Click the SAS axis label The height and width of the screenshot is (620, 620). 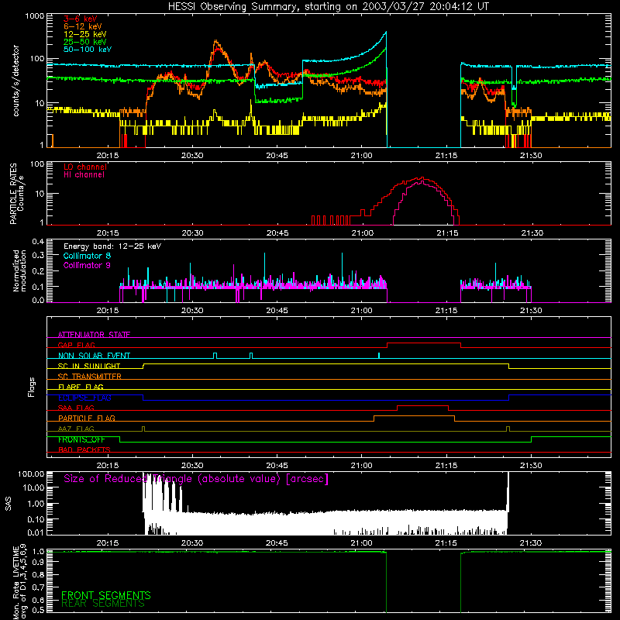point(9,505)
